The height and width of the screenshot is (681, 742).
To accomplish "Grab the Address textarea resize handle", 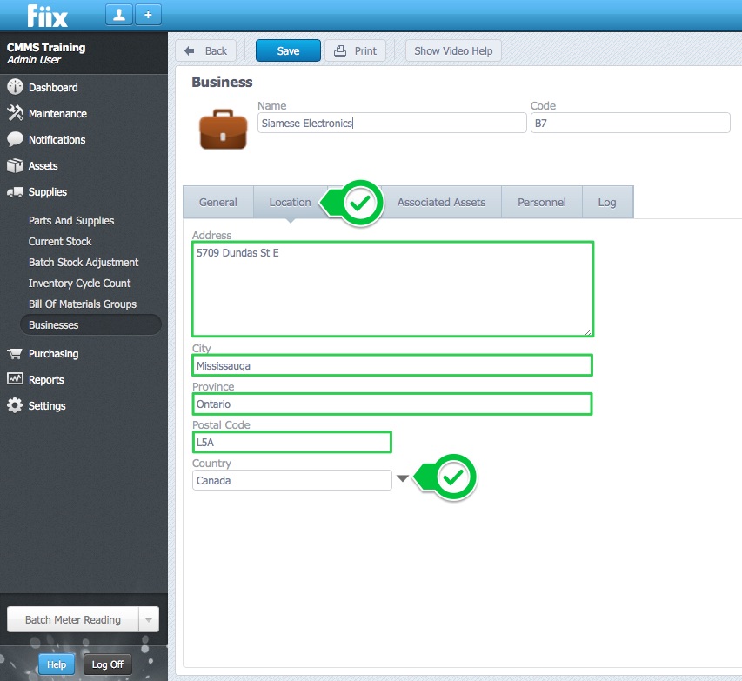I will [x=588, y=331].
